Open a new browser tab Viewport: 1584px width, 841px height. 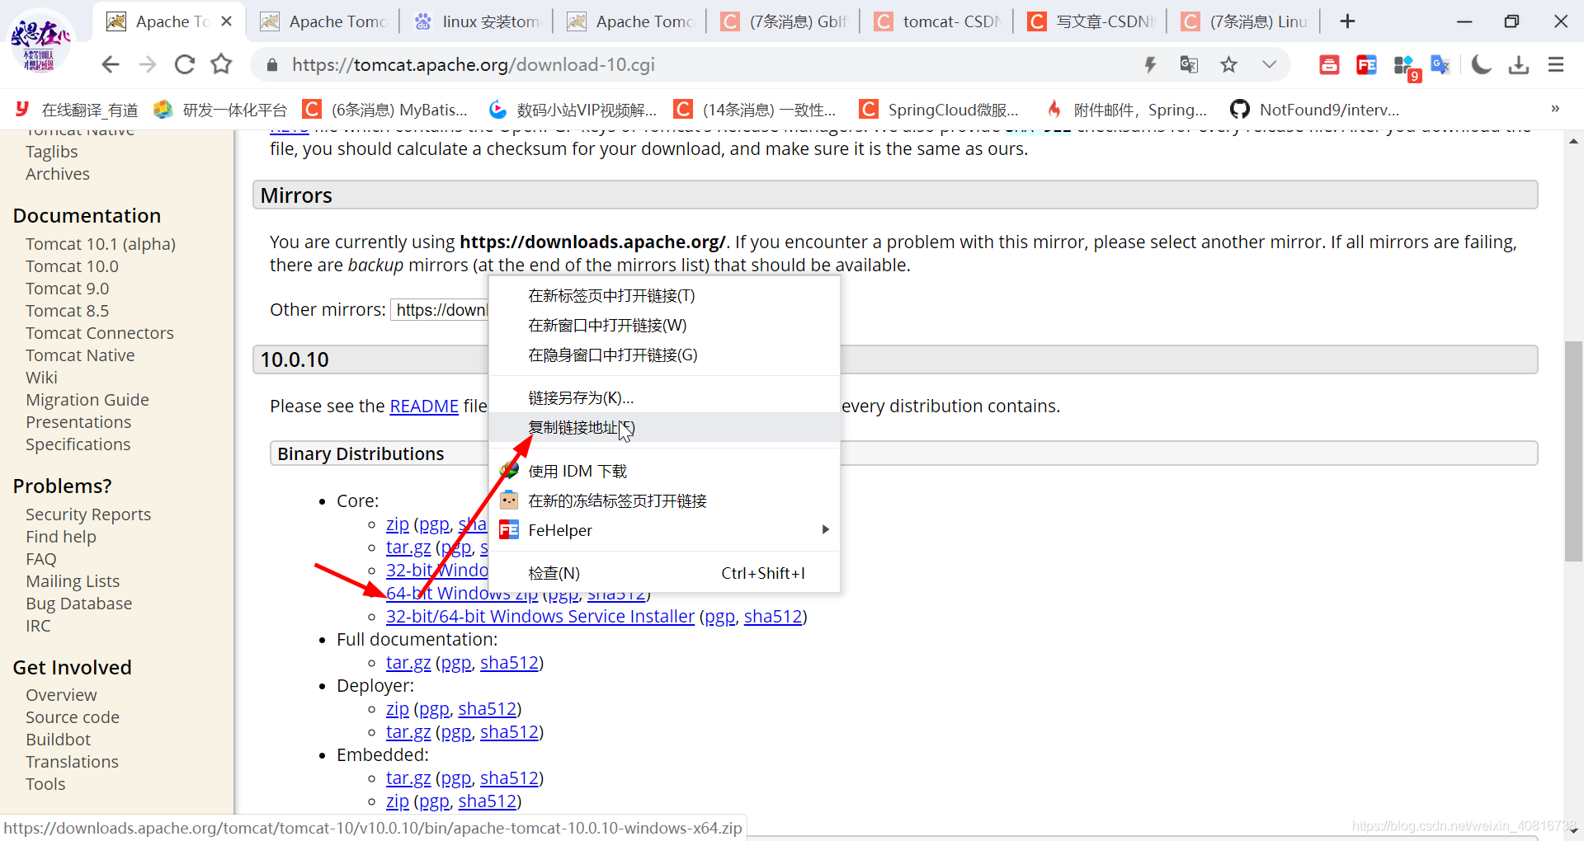pos(1347,21)
